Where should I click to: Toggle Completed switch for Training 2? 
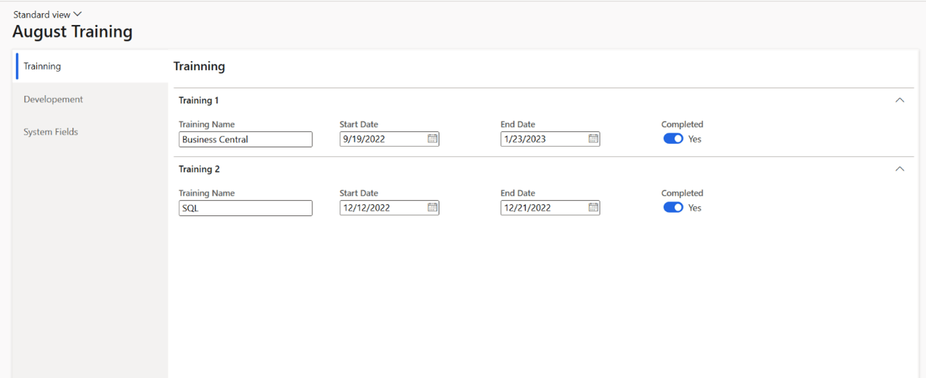(673, 208)
